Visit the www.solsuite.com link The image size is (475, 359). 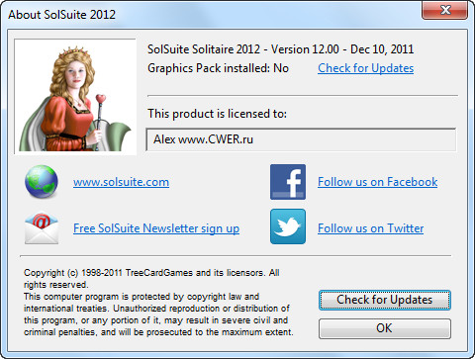121,182
